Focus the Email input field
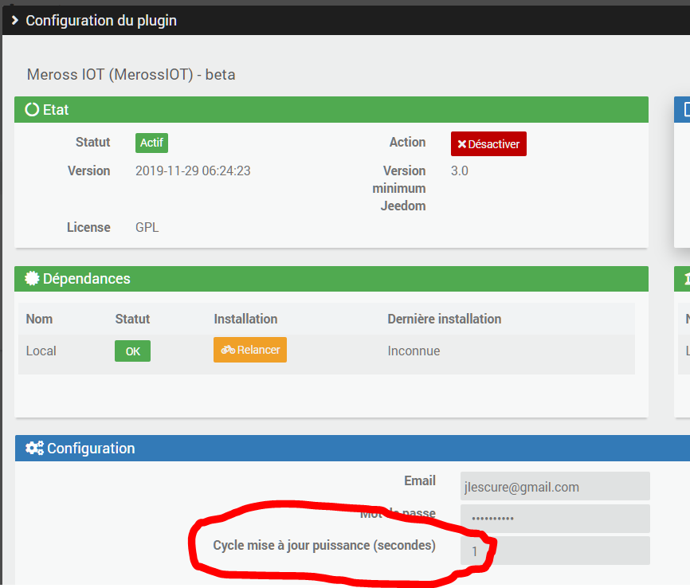The width and height of the screenshot is (690, 588). (x=555, y=486)
